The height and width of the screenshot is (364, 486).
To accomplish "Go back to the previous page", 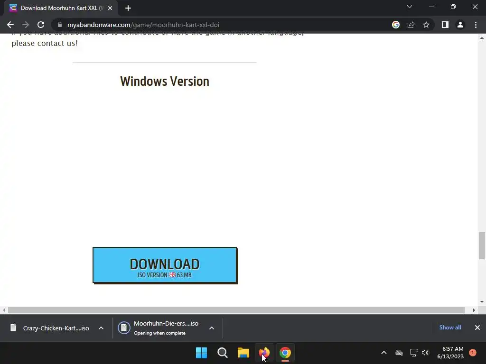I will (10, 25).
